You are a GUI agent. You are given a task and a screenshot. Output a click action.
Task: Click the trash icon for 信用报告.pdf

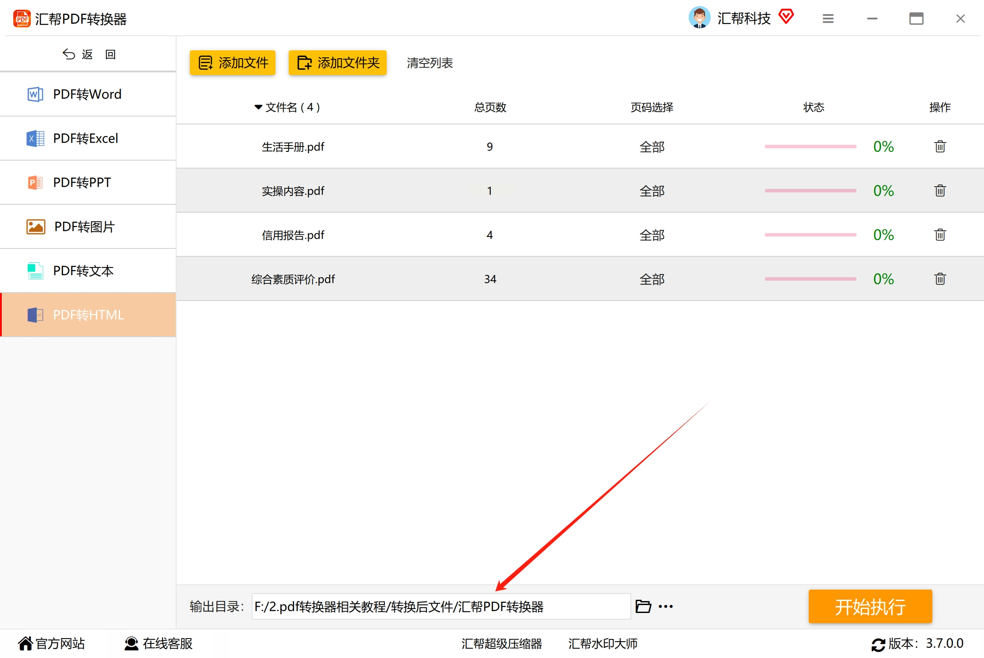[940, 235]
